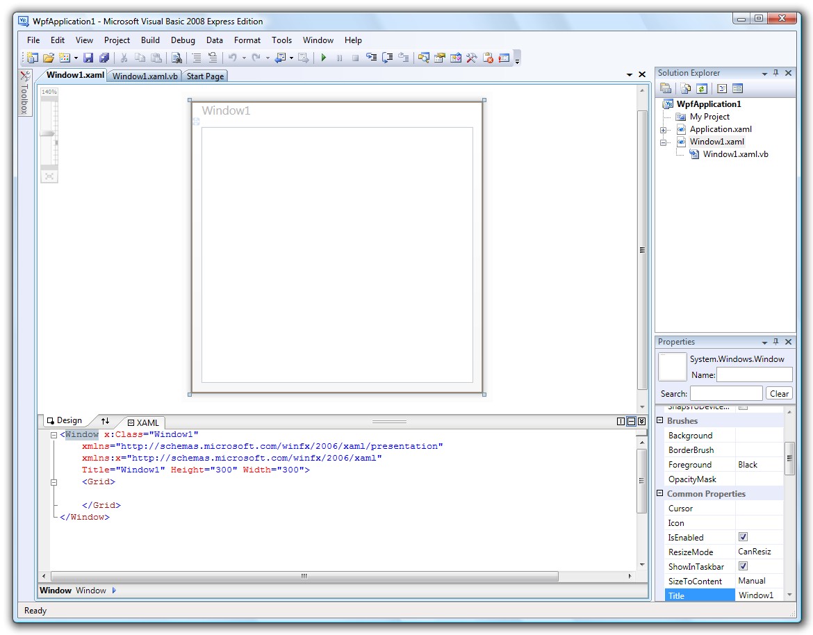
Task: Click the Step Over icon
Action: tap(387, 58)
